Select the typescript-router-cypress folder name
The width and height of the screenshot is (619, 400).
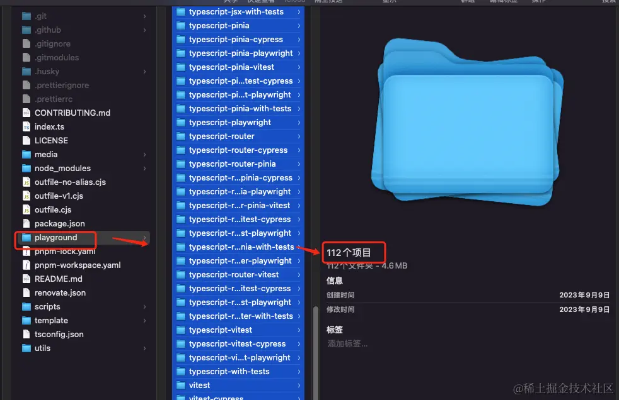click(x=238, y=150)
